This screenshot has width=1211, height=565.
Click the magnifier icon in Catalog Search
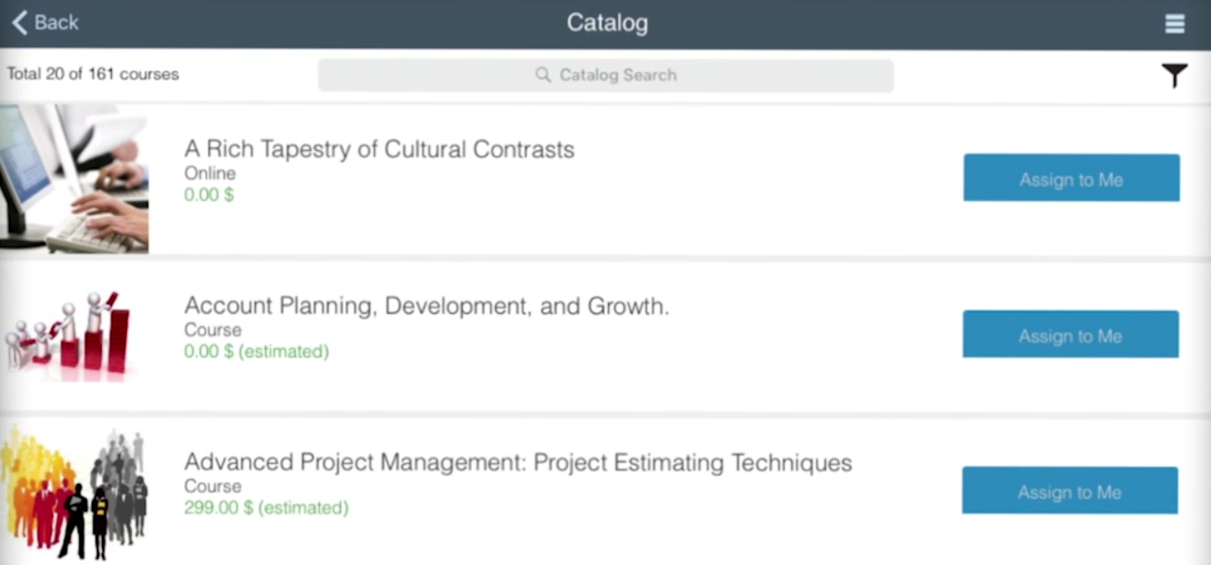click(543, 75)
